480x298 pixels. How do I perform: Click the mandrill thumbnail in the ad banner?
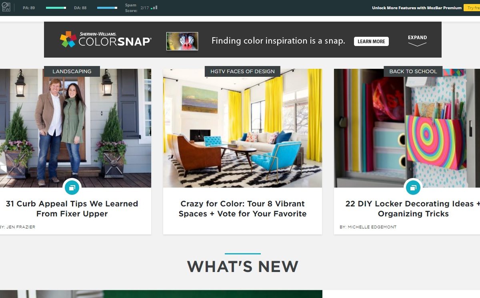coord(182,41)
